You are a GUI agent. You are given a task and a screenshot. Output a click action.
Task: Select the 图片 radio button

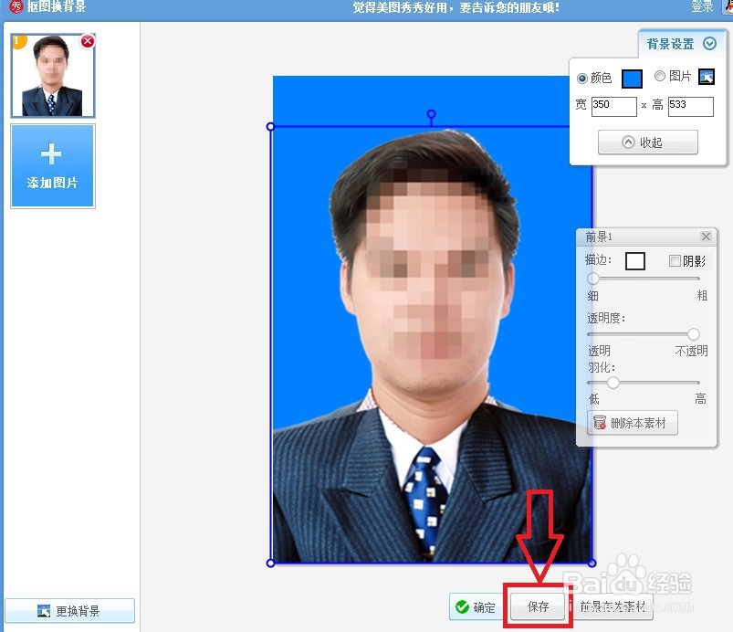point(660,78)
